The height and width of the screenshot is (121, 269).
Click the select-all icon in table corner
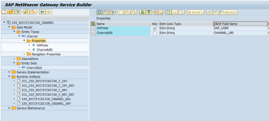pos(93,24)
